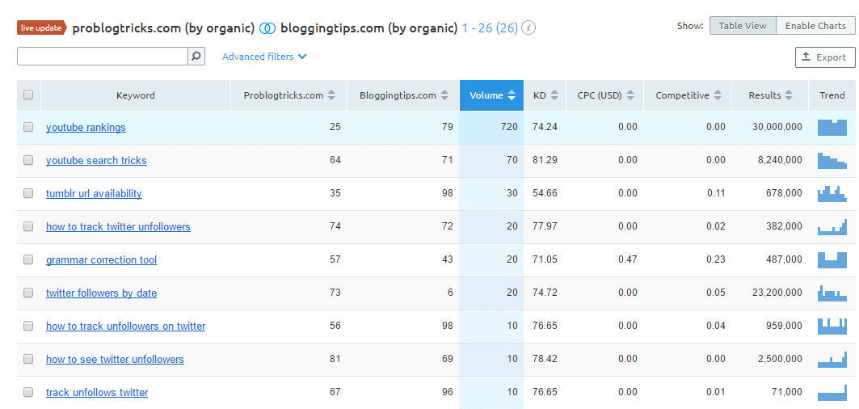859x409 pixels.
Task: Click the Trend column header
Action: pos(832,95)
